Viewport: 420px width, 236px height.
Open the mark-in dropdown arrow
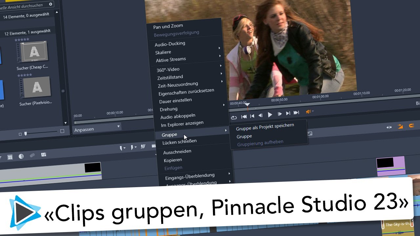[x=125, y=148]
